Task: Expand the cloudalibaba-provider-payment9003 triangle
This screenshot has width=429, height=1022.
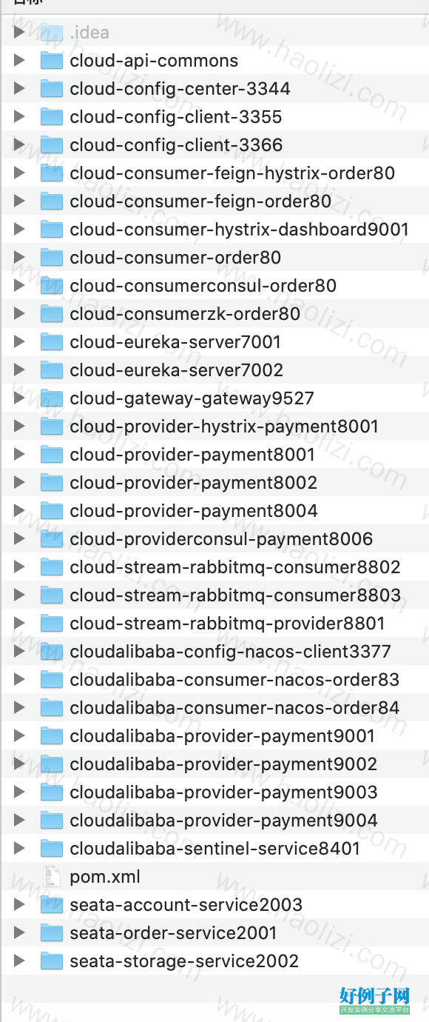Action: point(19,792)
